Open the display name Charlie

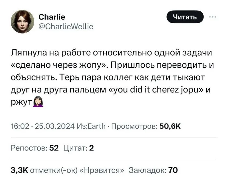click(x=52, y=17)
